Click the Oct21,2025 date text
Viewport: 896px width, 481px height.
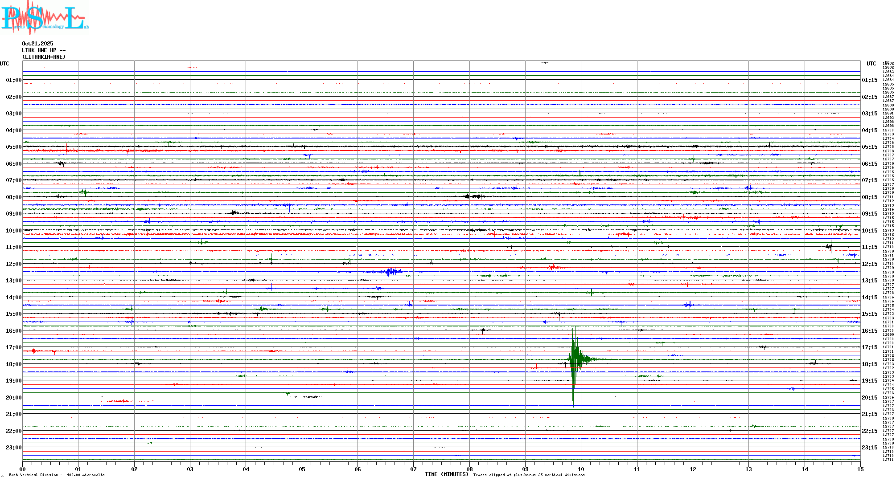(37, 44)
